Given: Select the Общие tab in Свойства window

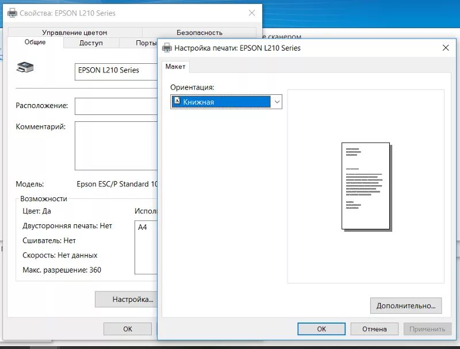Looking at the screenshot, I should (35, 42).
